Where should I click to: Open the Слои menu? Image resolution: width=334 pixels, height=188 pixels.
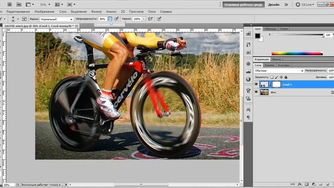pyautogui.click(x=63, y=11)
